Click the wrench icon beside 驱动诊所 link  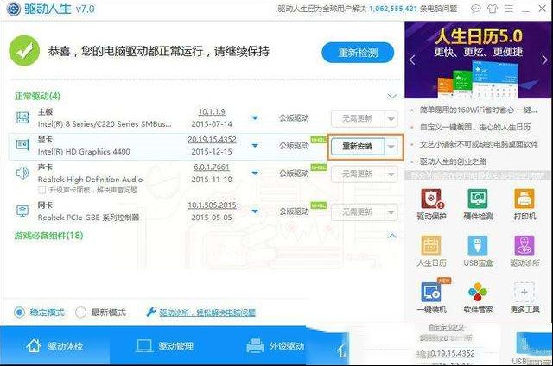(x=151, y=312)
